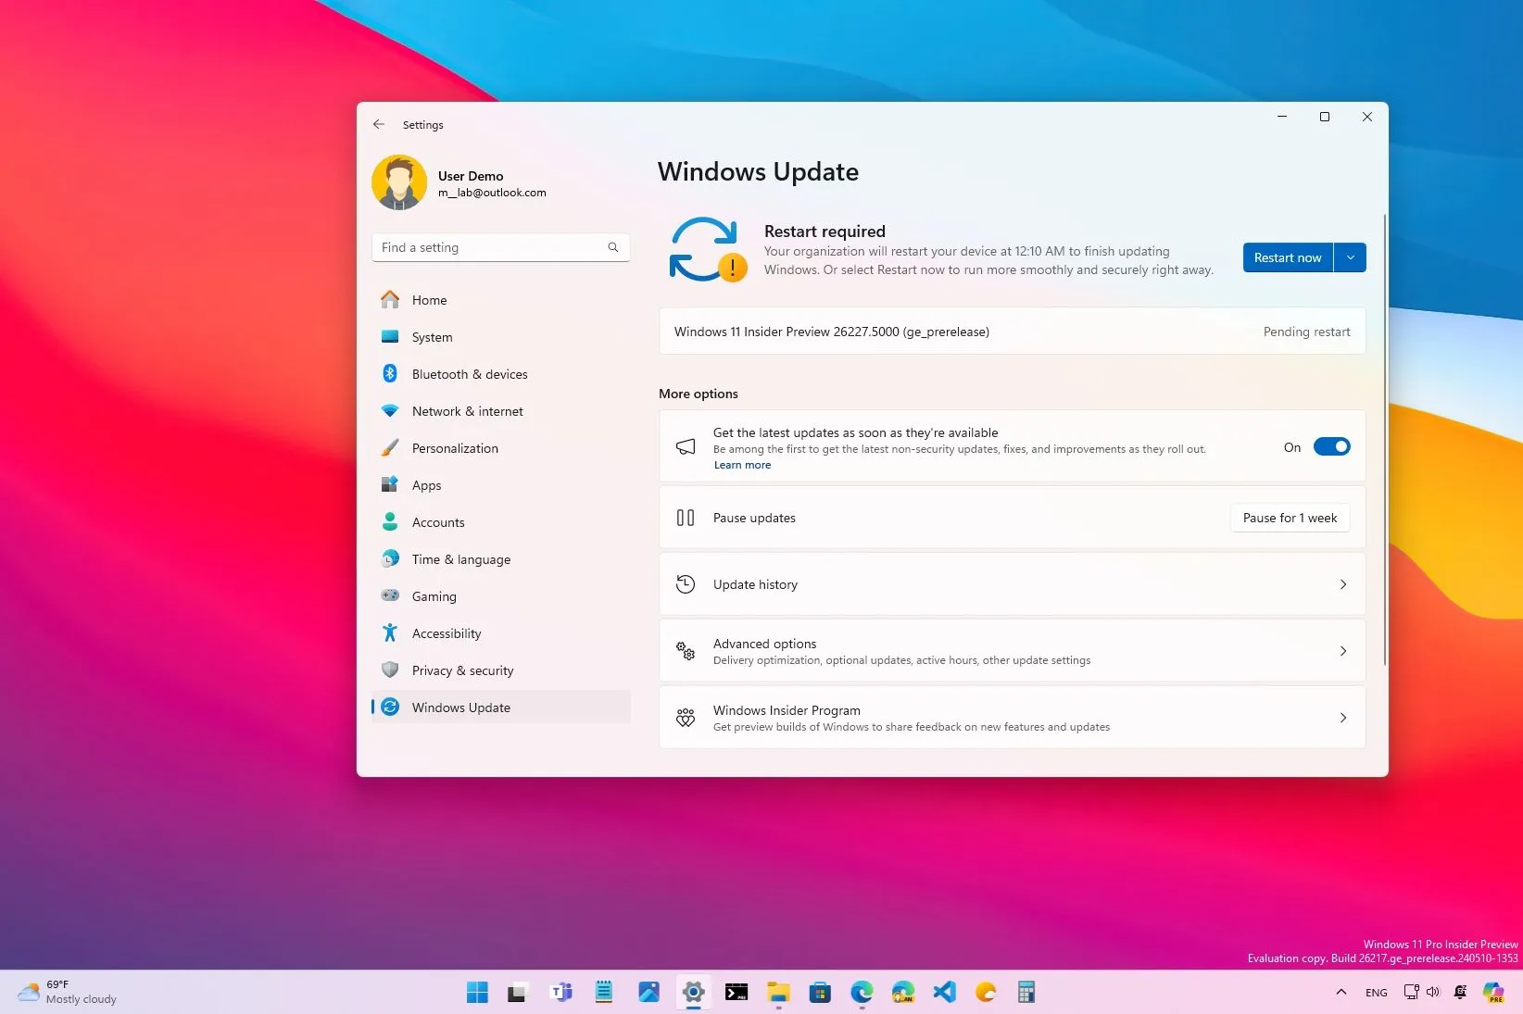This screenshot has width=1523, height=1014.
Task: Disable getting the latest updates as available
Action: pyautogui.click(x=1331, y=445)
